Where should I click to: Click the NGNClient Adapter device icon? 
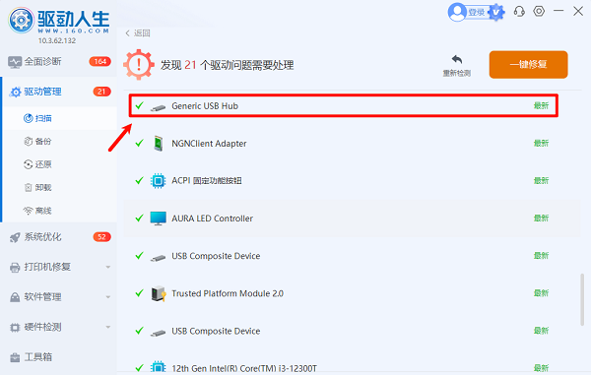coord(159,144)
